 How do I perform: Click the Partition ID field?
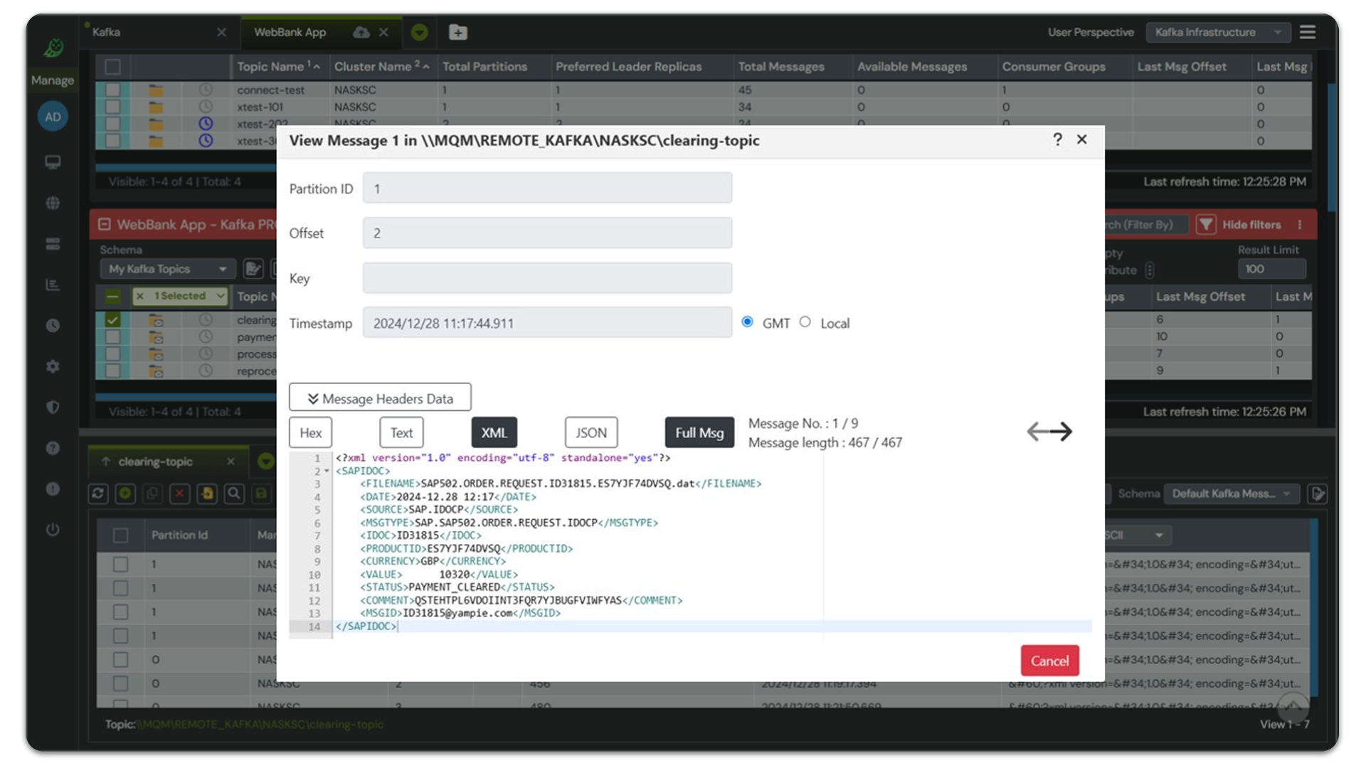[547, 188]
